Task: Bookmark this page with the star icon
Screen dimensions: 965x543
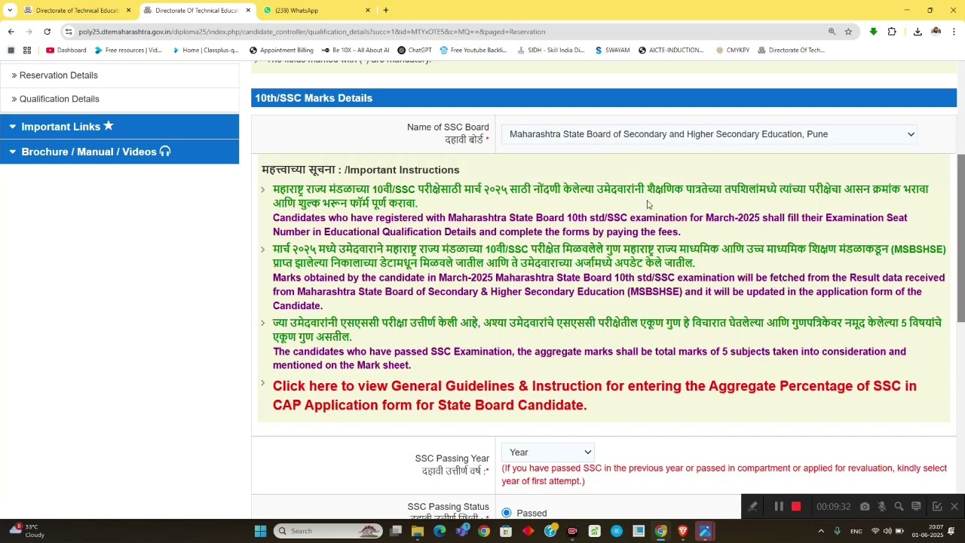Action: 848,32
